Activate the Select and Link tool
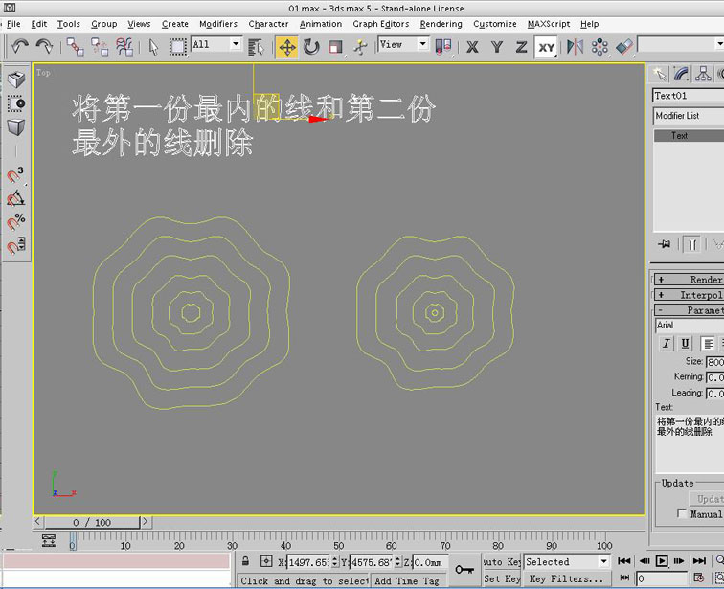This screenshot has height=589, width=724. pos(75,47)
